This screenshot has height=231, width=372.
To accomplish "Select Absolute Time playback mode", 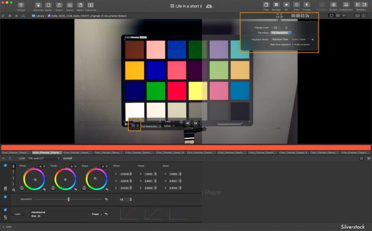I will (280, 39).
